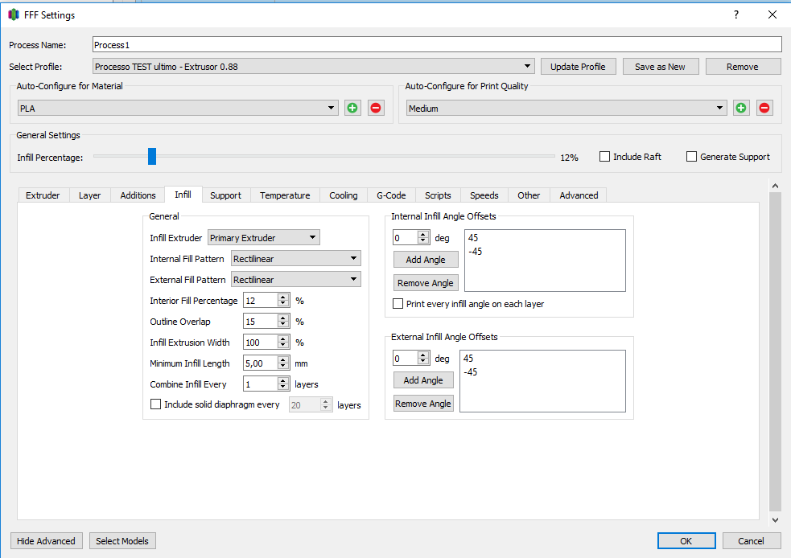Image resolution: width=791 pixels, height=558 pixels.
Task: Select 45 in External Infill Angle list
Action: coord(469,359)
